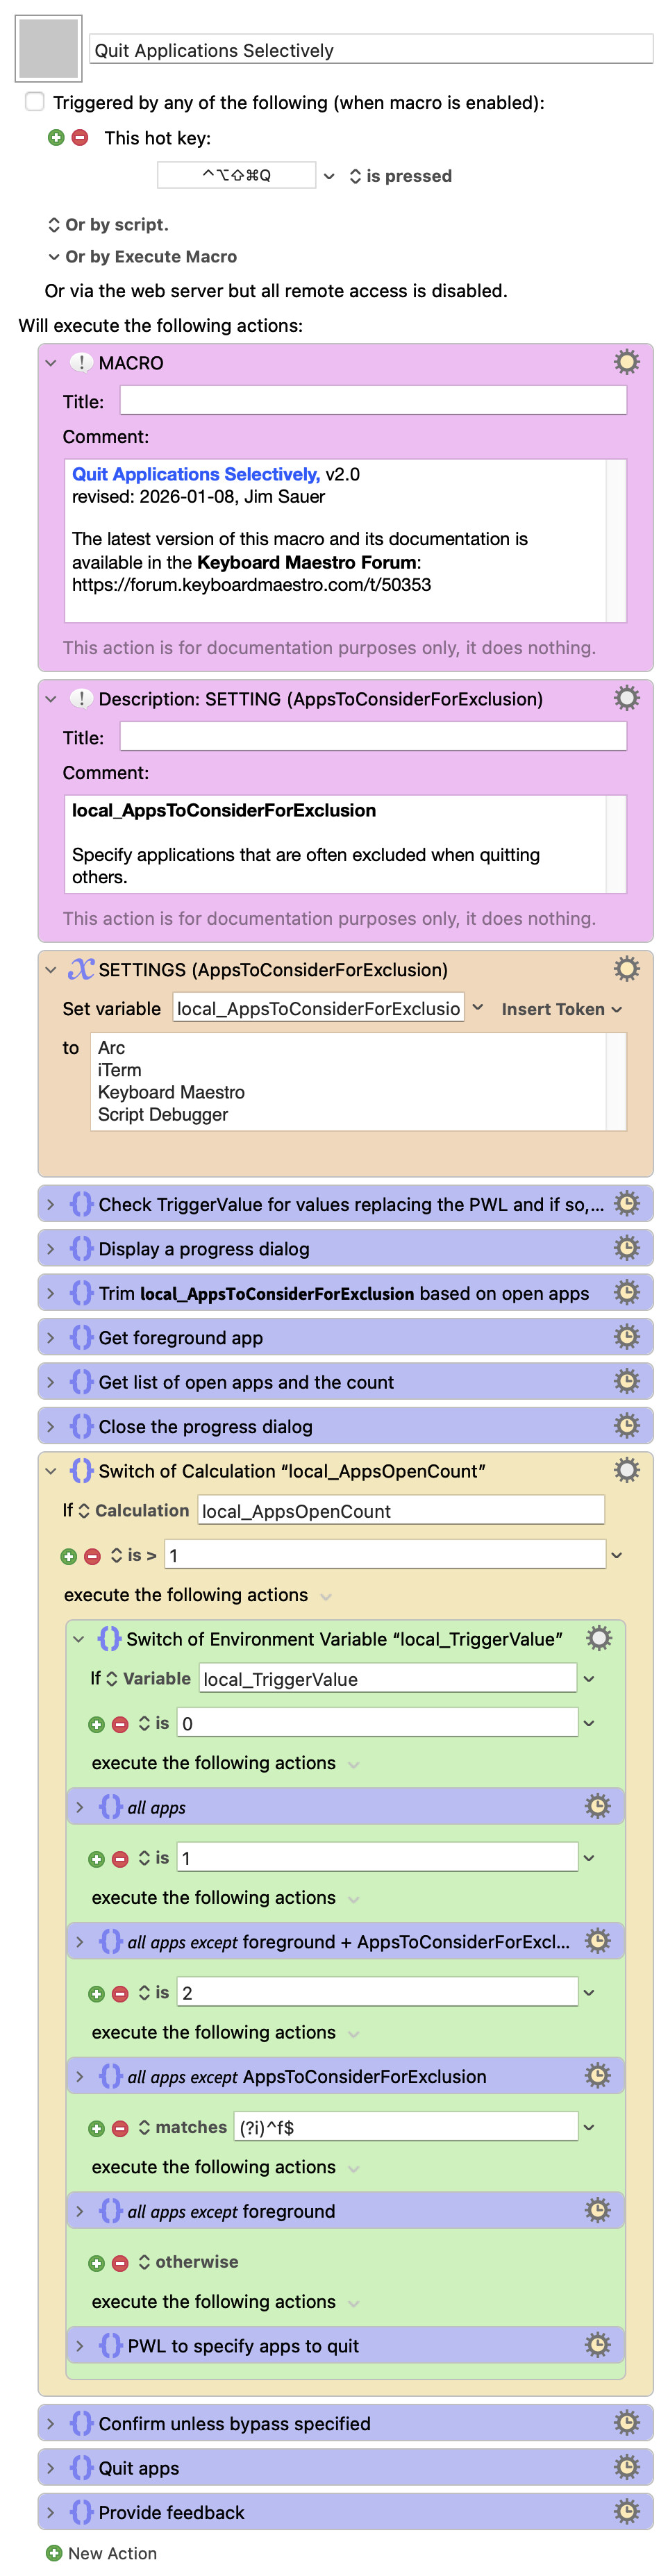This screenshot has width=668, height=2576.
Task: Click gear icon on 'Display a progress dialog'
Action: (626, 1248)
